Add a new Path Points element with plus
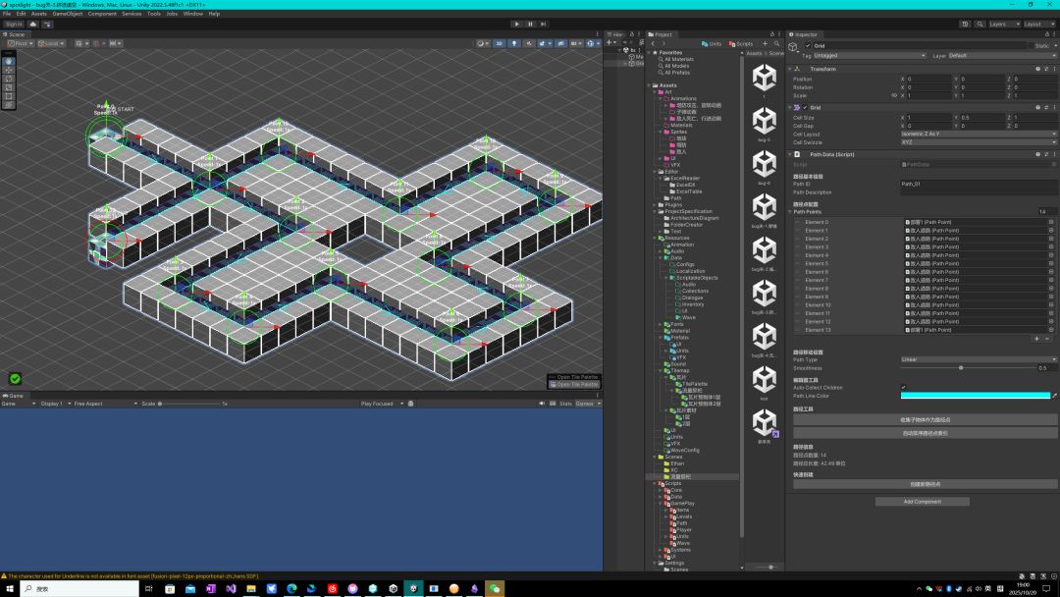 click(x=1036, y=339)
